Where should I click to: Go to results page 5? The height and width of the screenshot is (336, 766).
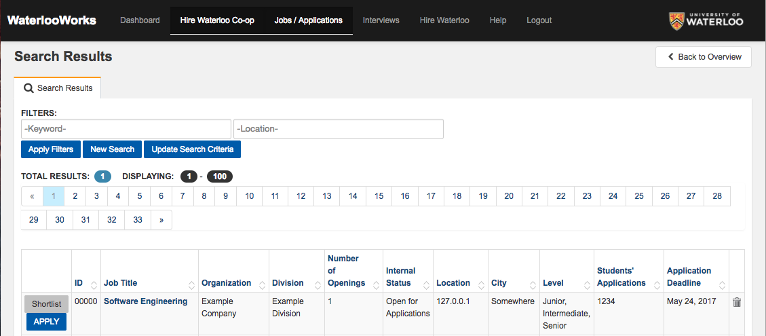point(140,196)
